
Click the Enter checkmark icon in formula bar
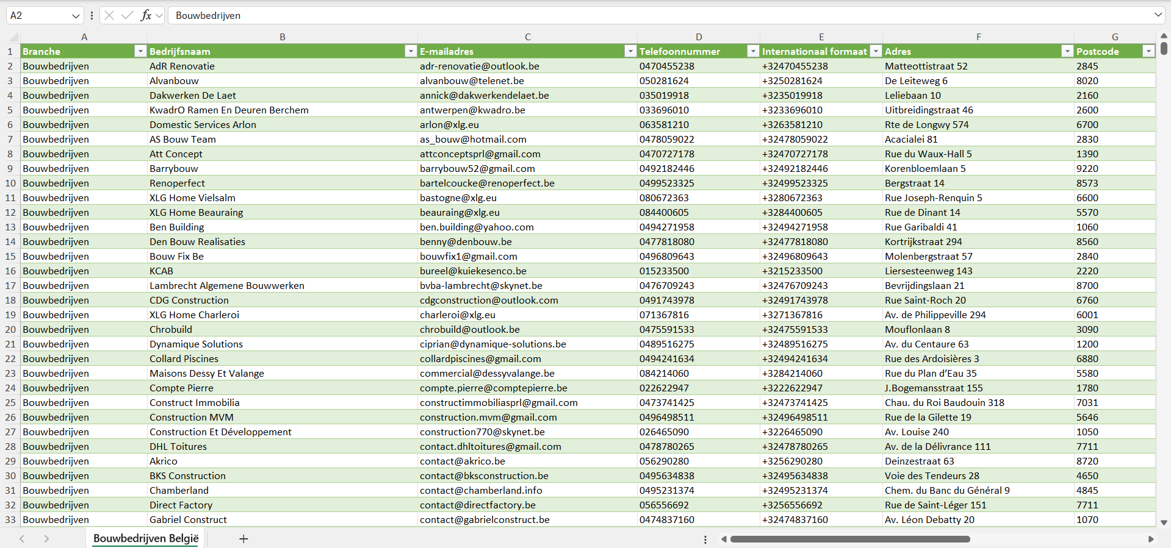[127, 15]
